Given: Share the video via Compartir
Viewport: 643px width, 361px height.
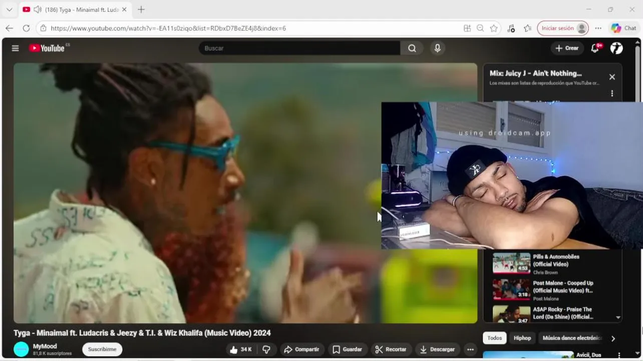Looking at the screenshot, I should [x=301, y=349].
